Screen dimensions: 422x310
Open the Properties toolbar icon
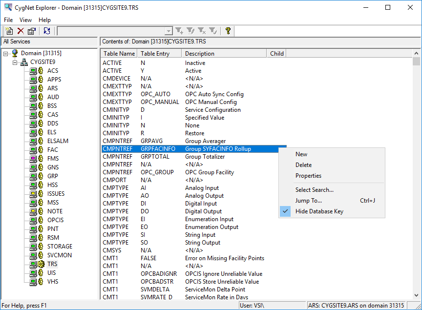(x=32, y=31)
